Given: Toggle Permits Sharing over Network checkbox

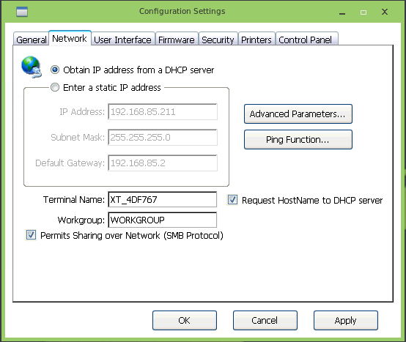Looking at the screenshot, I should (31, 235).
